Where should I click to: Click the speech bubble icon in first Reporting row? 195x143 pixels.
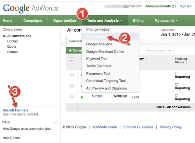tap(176, 73)
